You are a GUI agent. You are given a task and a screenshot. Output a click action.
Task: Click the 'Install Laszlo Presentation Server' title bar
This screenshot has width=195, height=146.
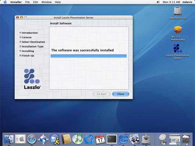point(74,18)
